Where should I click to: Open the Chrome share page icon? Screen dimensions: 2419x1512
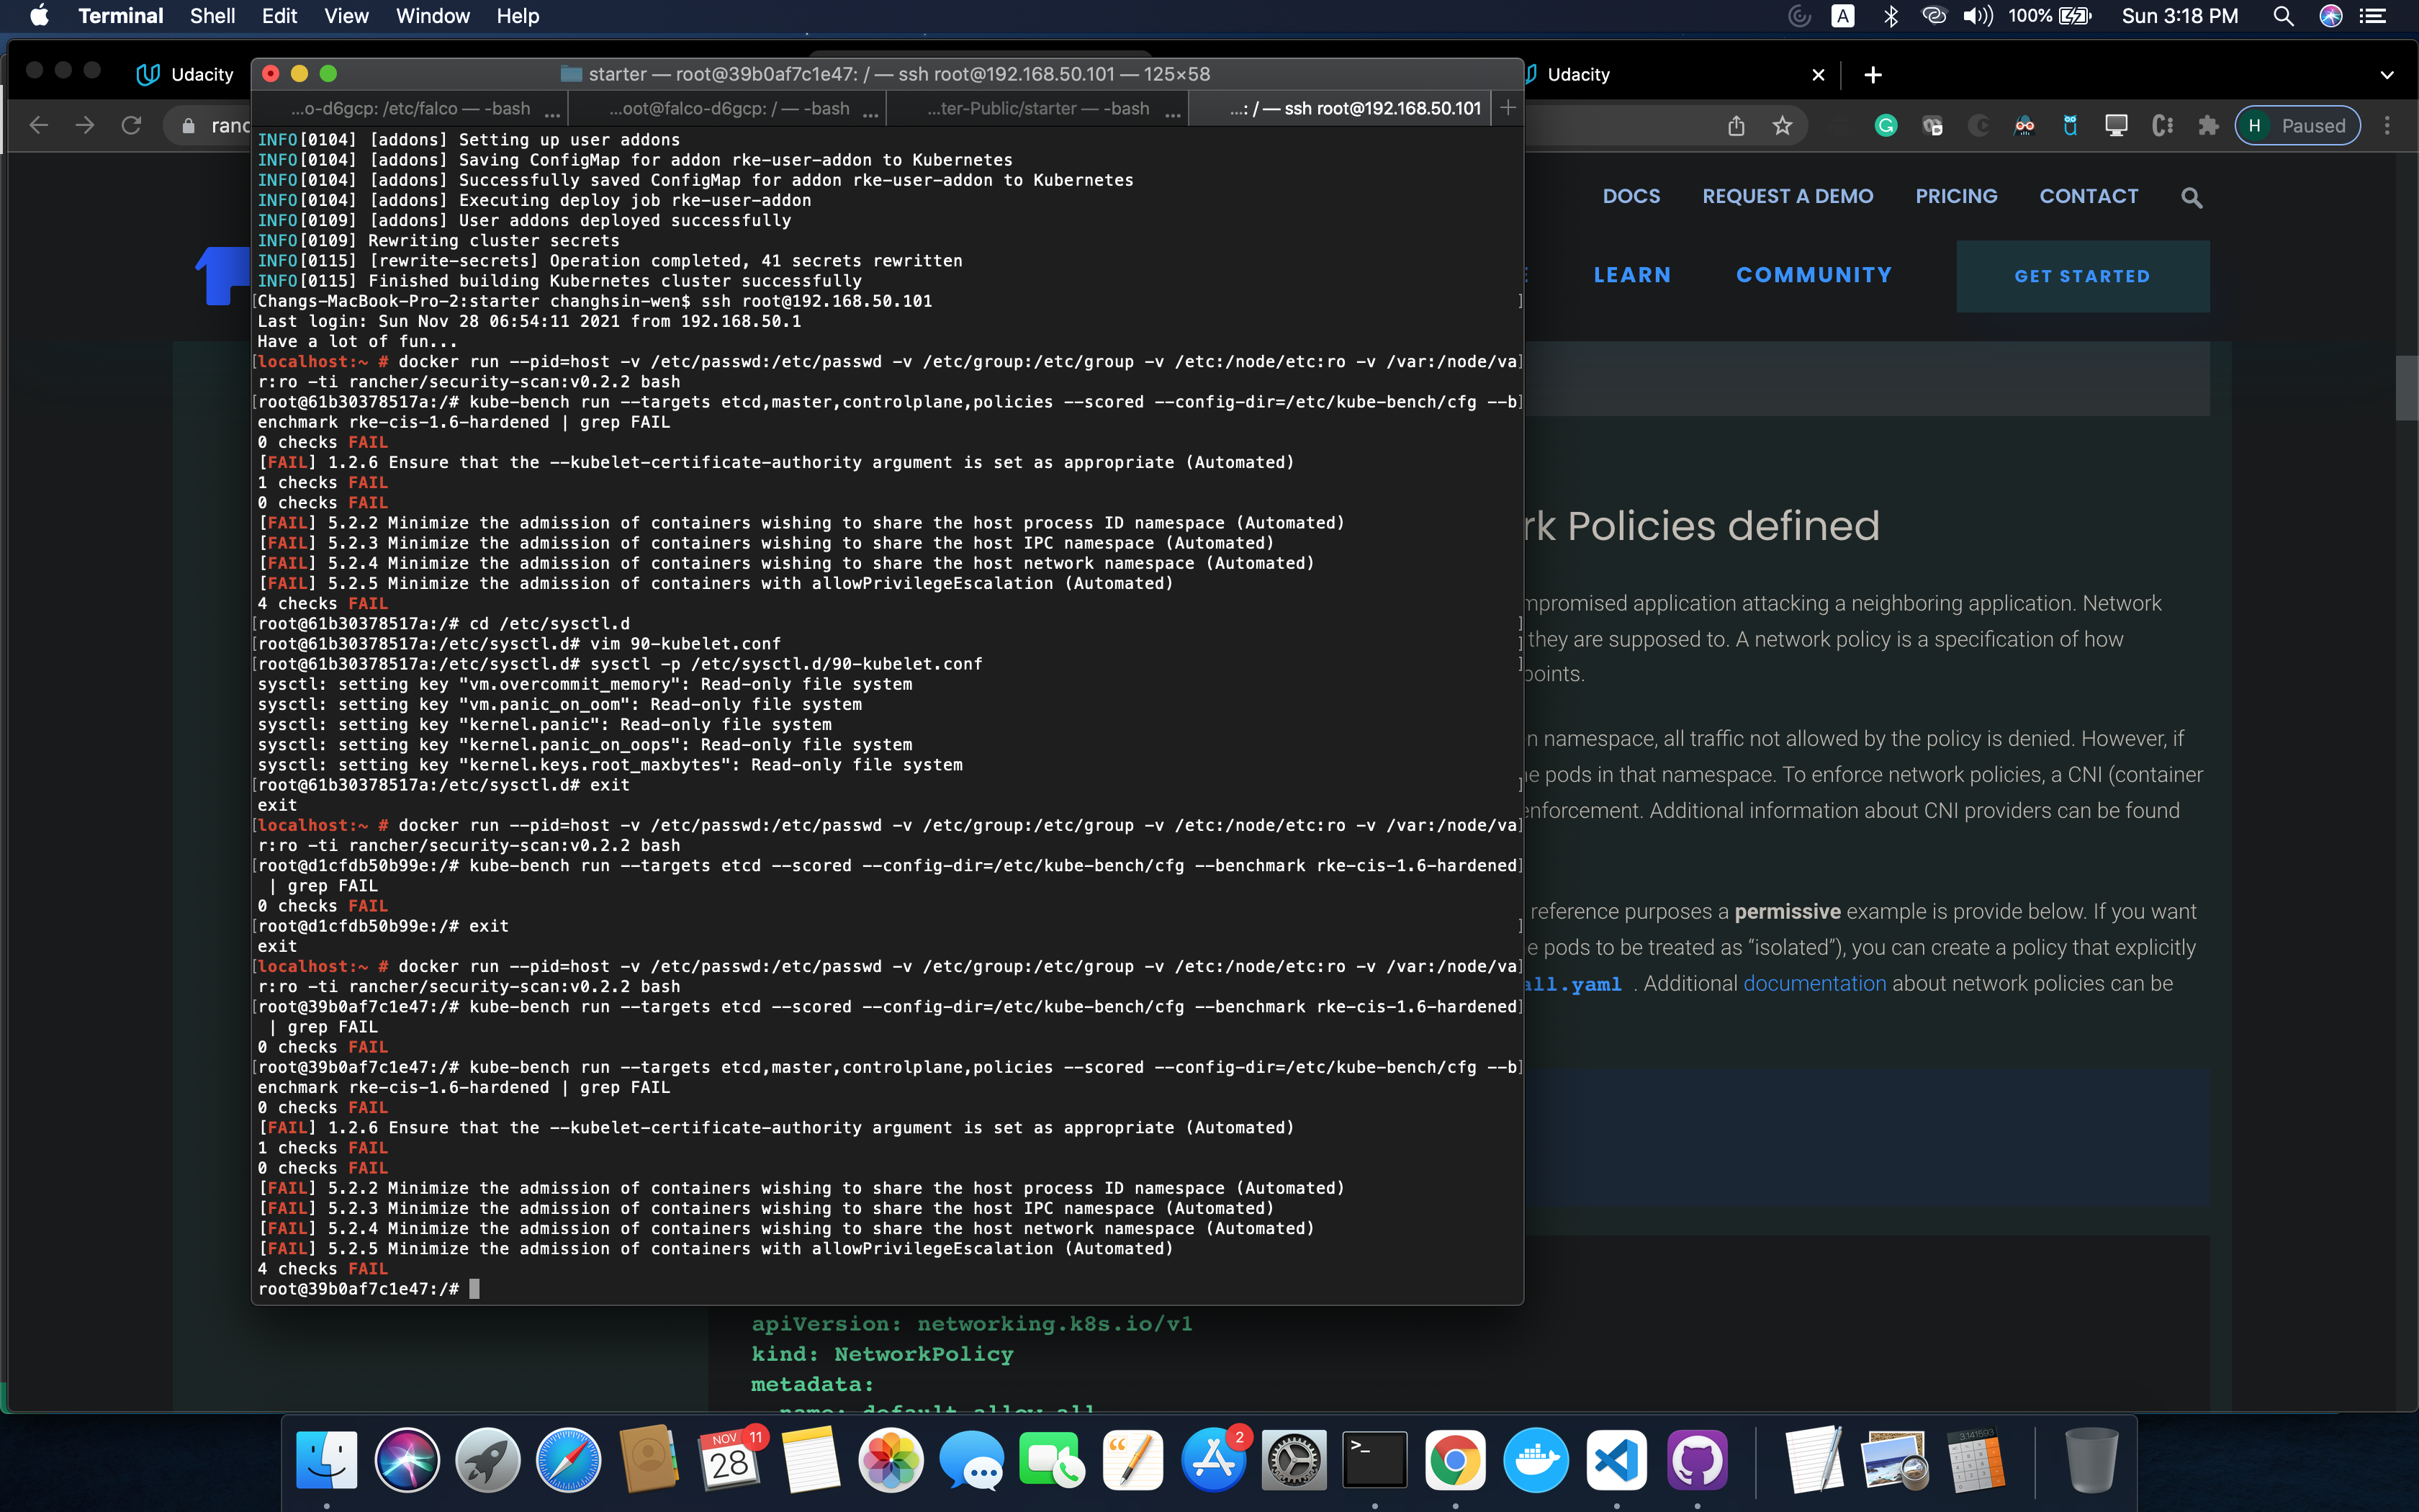click(1736, 126)
